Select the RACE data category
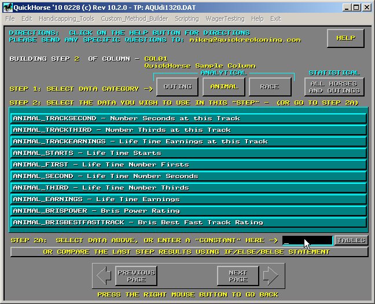Screen dimensions: 375x304 point(270,86)
